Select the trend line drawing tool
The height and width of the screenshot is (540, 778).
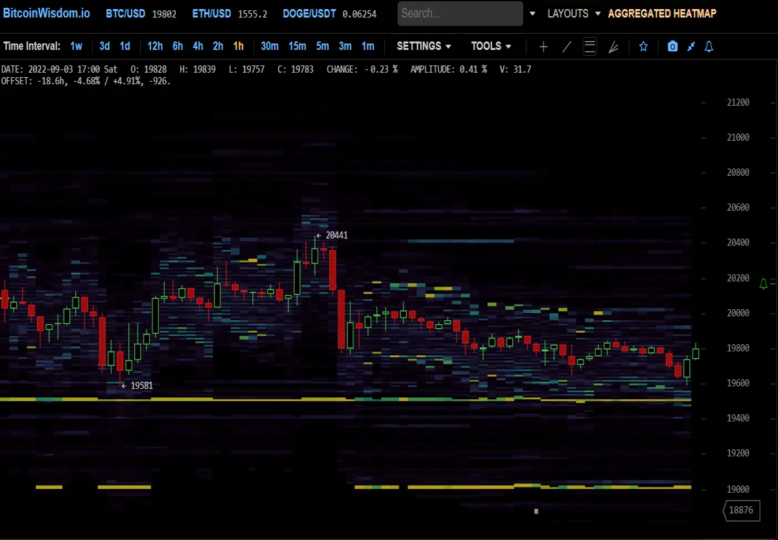coord(567,47)
